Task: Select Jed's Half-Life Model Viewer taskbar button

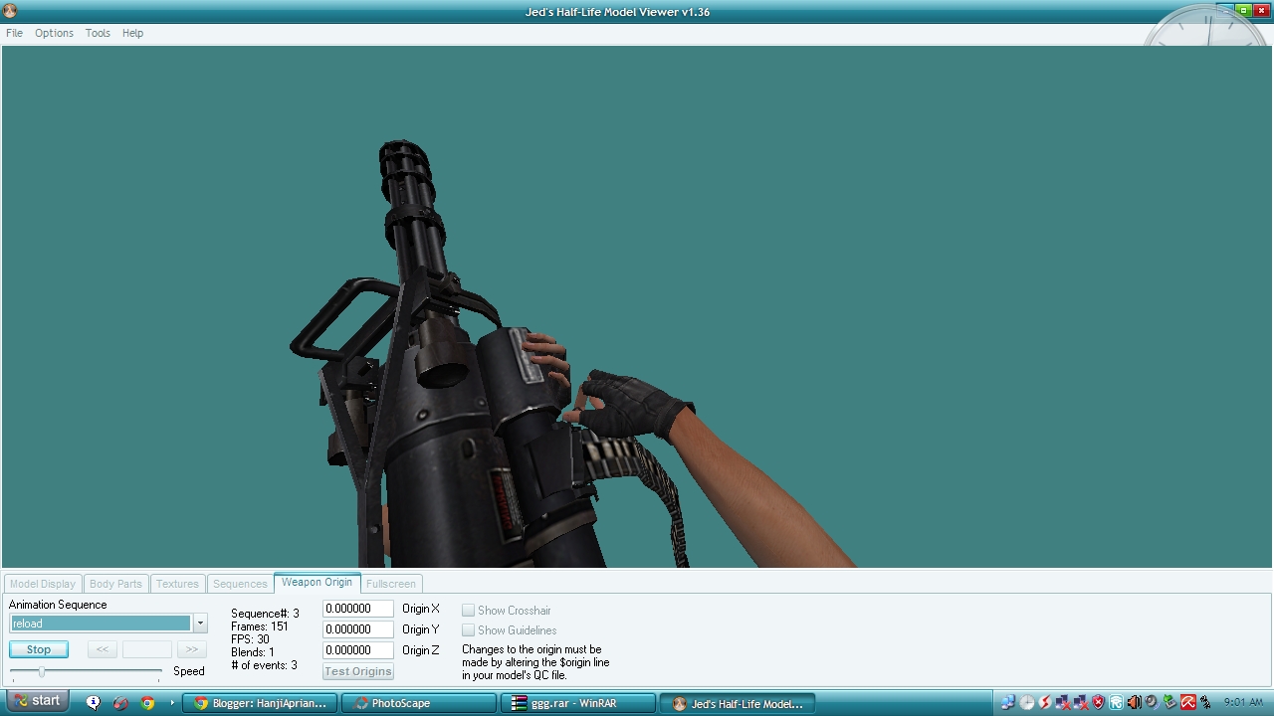Action: click(737, 703)
